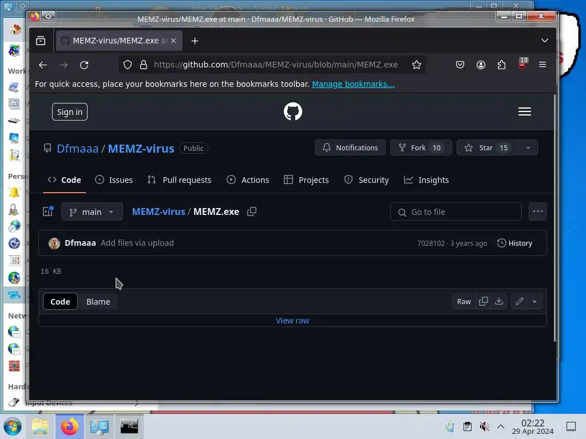Open Firefox account icon
The image size is (586, 439).
[x=481, y=65]
